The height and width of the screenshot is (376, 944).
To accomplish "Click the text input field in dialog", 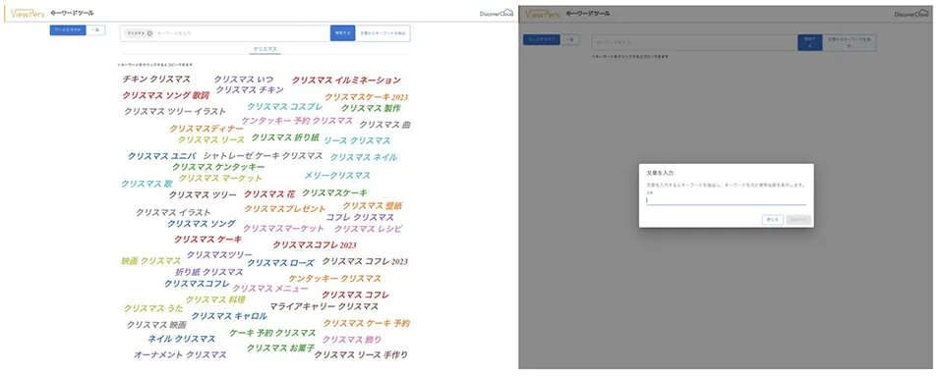I will click(x=726, y=200).
